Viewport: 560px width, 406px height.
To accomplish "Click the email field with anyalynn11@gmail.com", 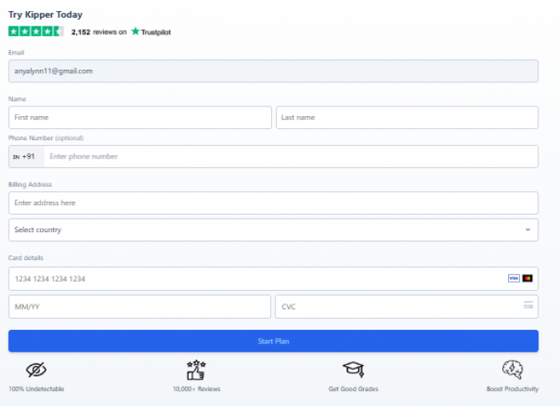I will pos(274,71).
